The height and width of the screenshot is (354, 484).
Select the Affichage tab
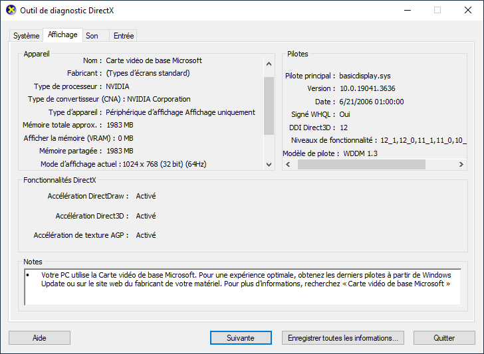pyautogui.click(x=62, y=35)
